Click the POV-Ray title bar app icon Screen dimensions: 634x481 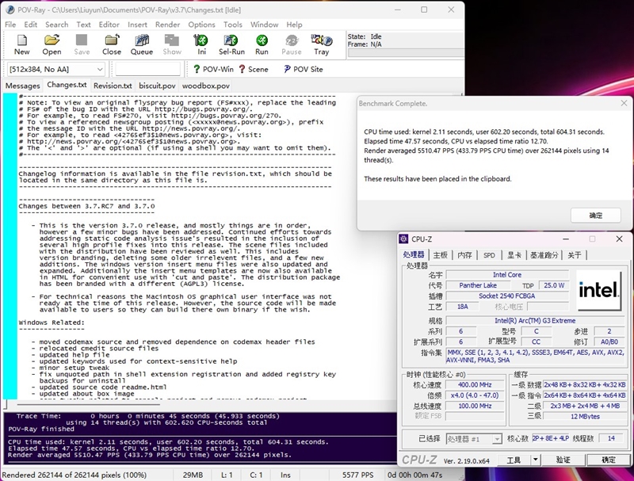pos(10,10)
